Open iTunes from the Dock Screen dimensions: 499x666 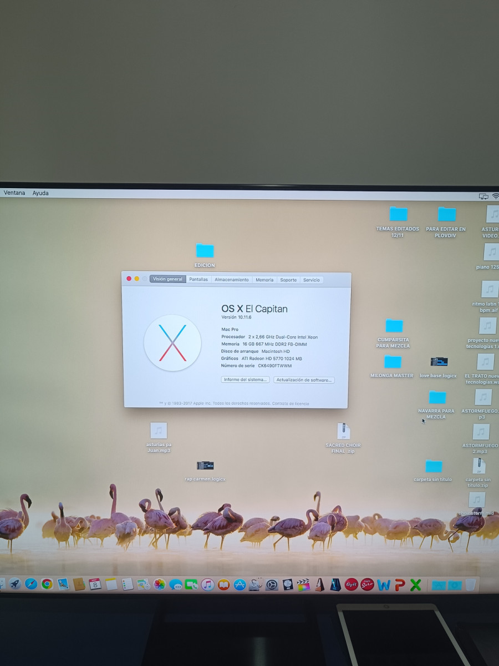pos(208,584)
